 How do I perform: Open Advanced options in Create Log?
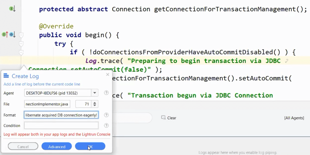coord(57,147)
